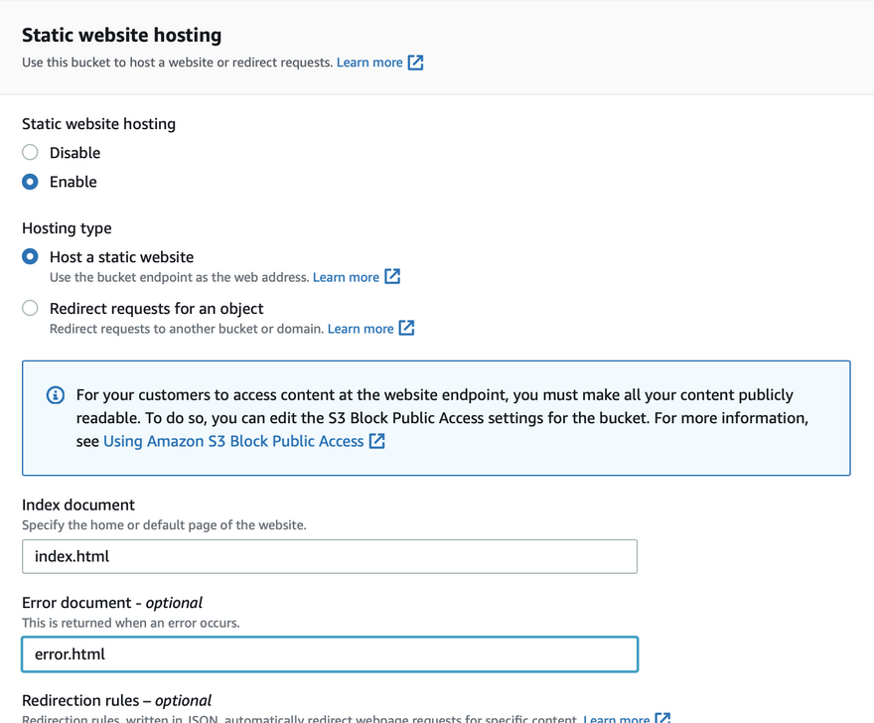Open Using Amazon S3 Block Public Access link
The image size is (874, 723).
(x=233, y=441)
